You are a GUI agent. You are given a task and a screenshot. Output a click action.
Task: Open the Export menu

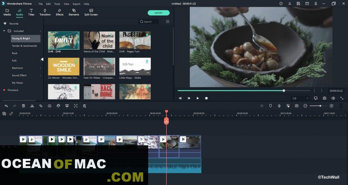point(76,4)
